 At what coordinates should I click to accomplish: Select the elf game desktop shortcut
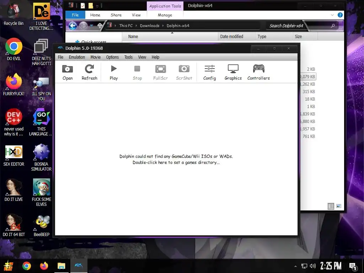[x=41, y=193]
